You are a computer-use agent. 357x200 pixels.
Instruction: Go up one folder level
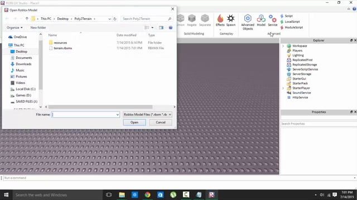27,18
